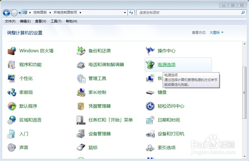Open the 查看 menu
Viewport: 249px width, 161px height.
click(40, 21)
